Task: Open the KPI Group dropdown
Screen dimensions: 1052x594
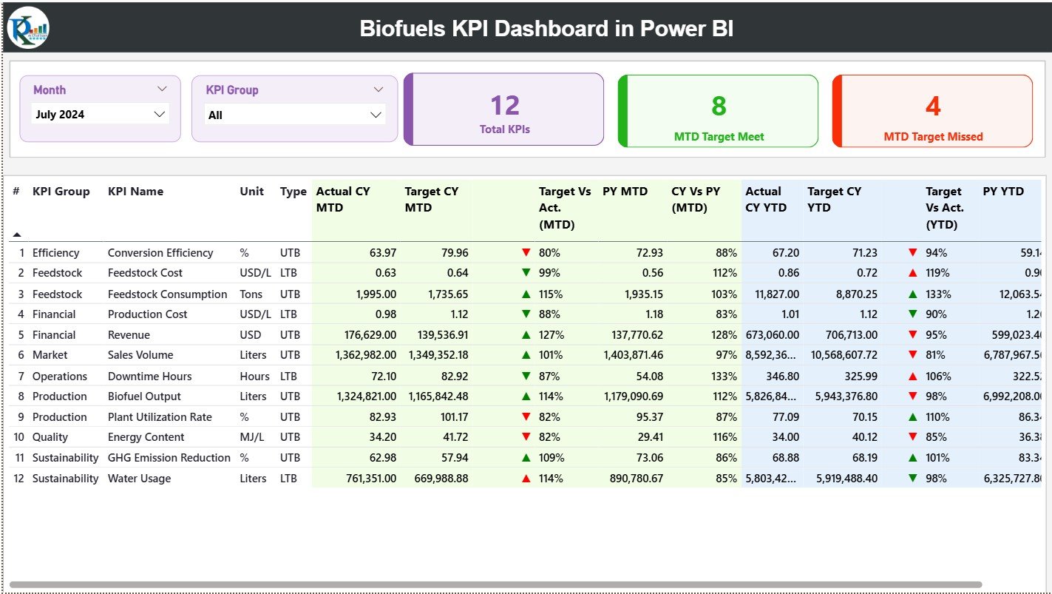Action: pyautogui.click(x=379, y=90)
